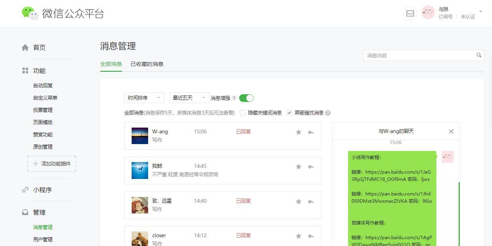Turn off the 消息增强 toggle
The height and width of the screenshot is (246, 492).
tap(246, 98)
